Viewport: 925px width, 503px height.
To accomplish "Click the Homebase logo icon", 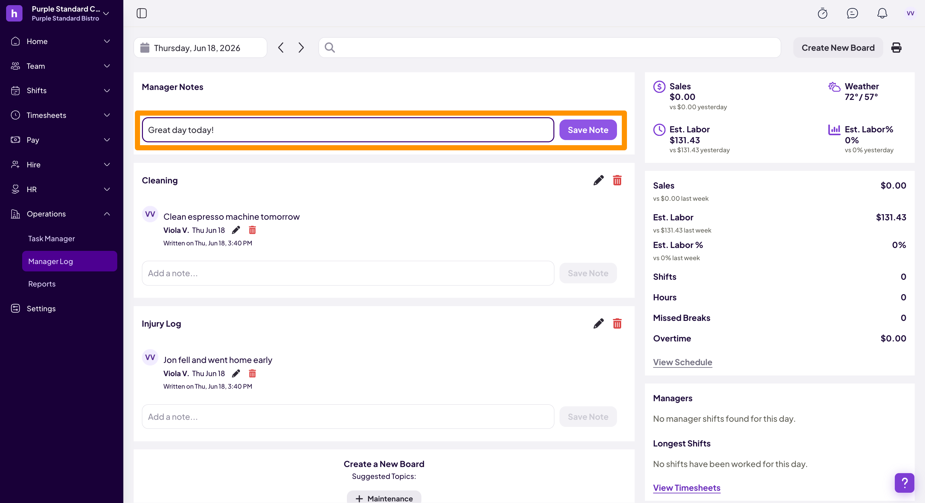I will coord(14,13).
